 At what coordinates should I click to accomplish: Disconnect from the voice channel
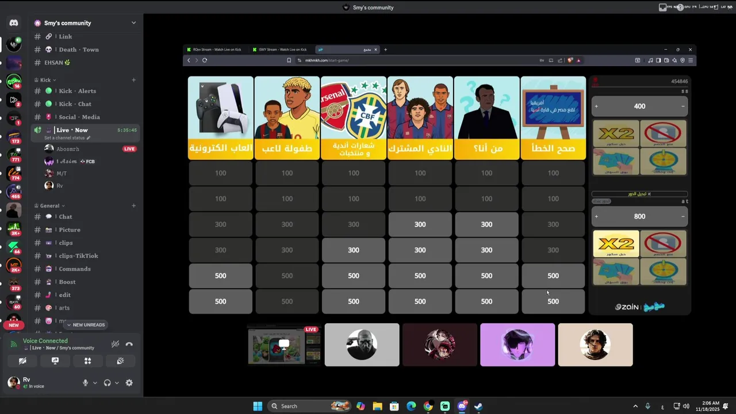pyautogui.click(x=129, y=344)
